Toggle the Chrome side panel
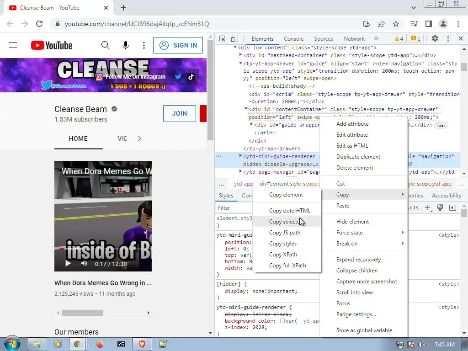The width and height of the screenshot is (468, 351). click(429, 24)
